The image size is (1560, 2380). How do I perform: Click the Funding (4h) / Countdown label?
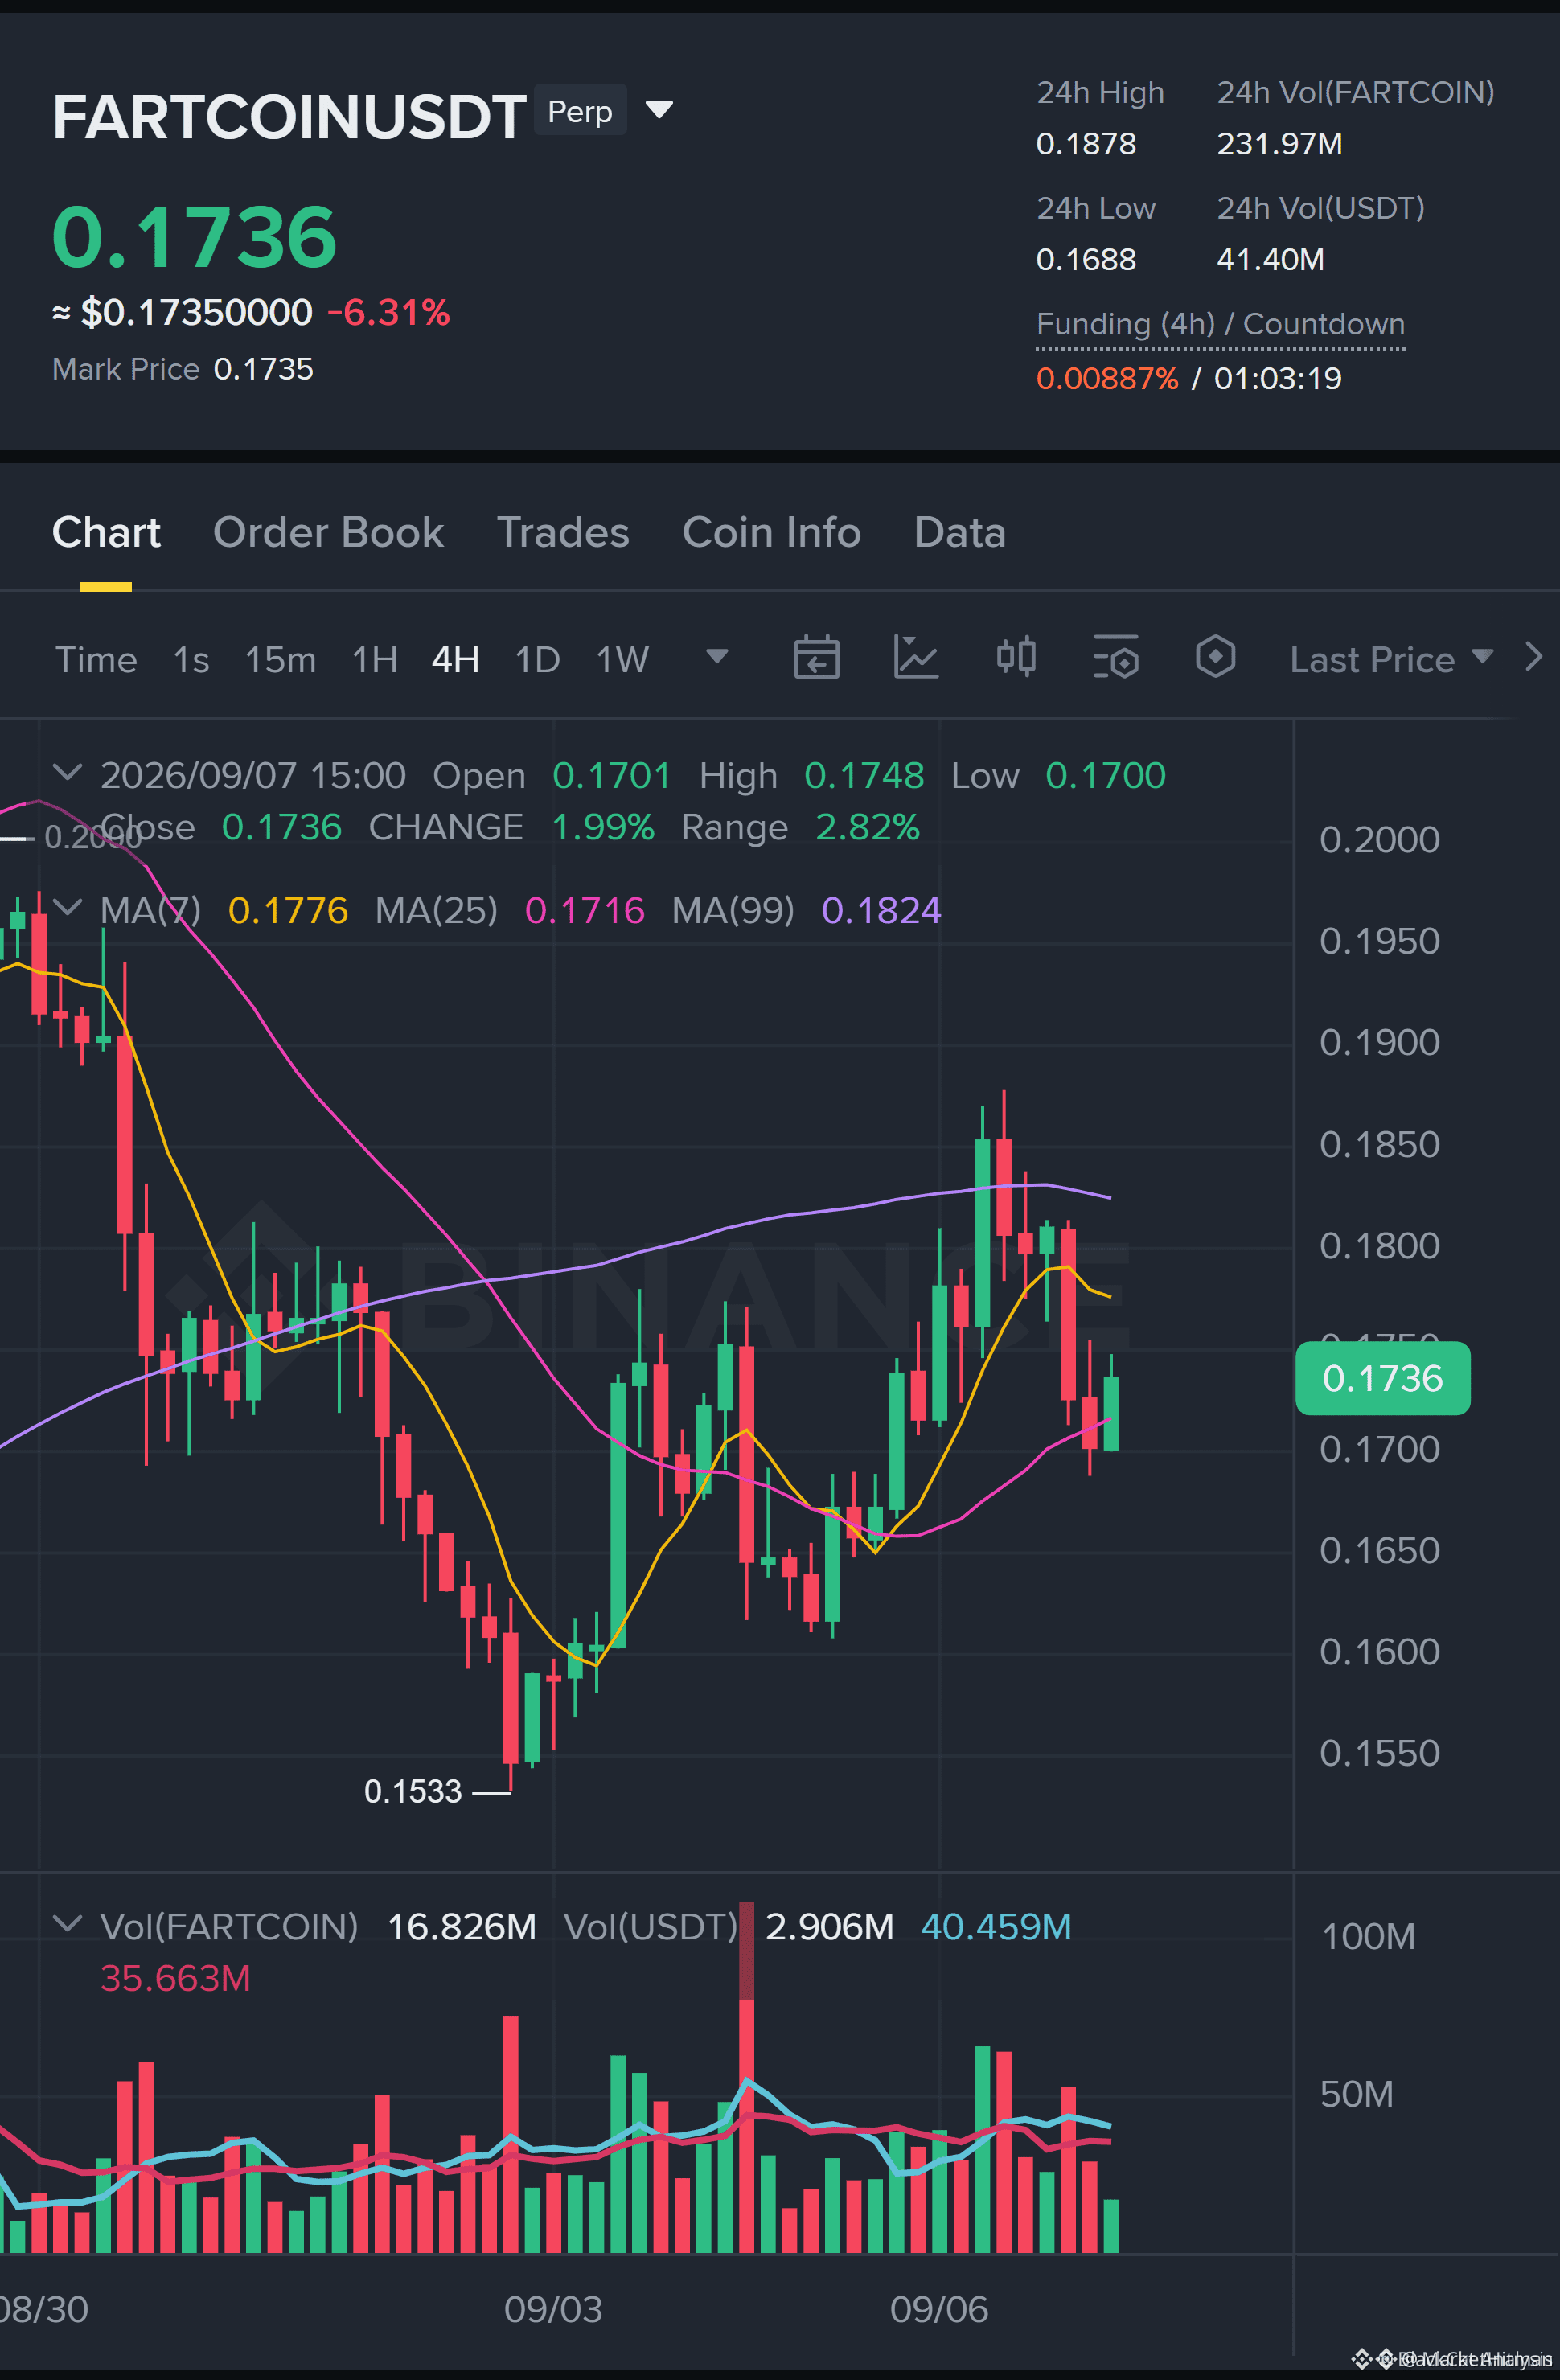1220,324
